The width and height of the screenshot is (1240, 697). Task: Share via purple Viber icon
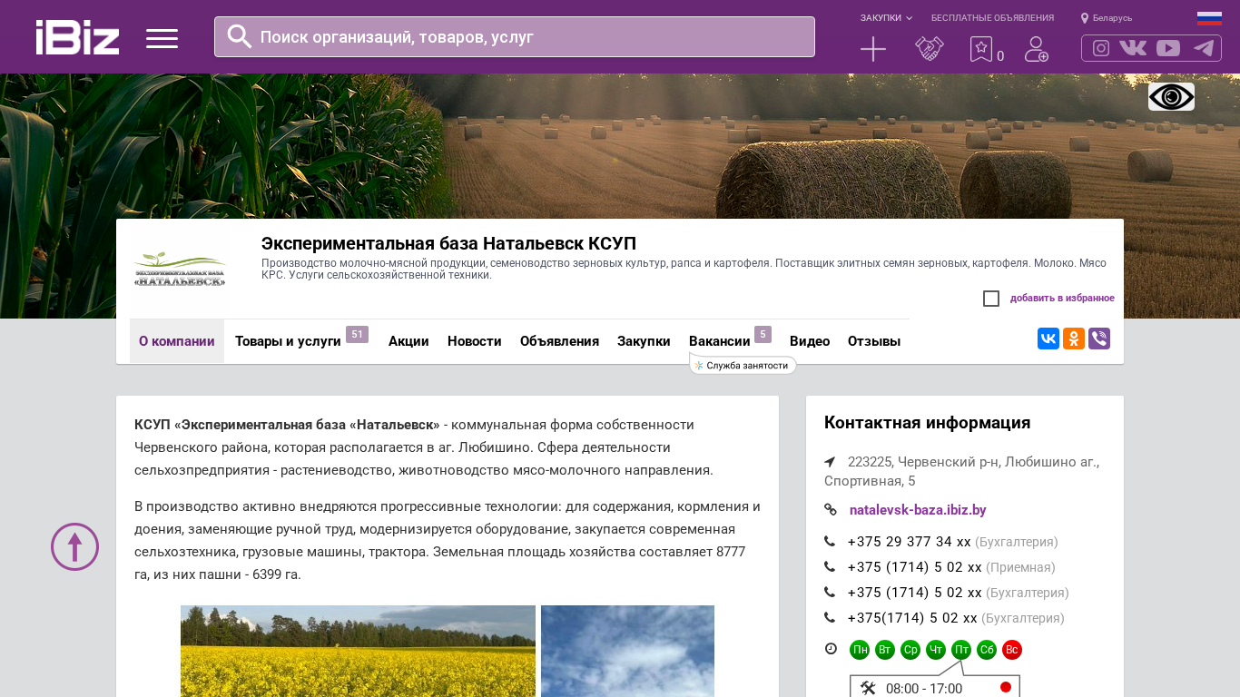tap(1099, 339)
